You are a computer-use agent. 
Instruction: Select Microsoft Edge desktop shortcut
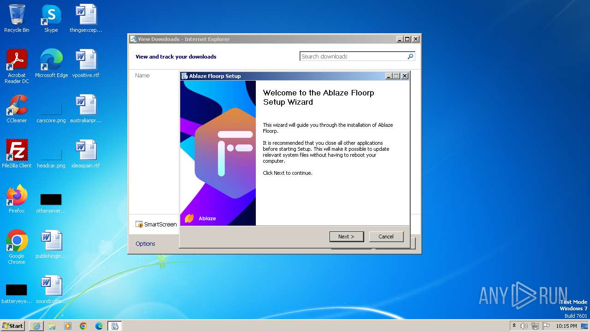pos(51,64)
